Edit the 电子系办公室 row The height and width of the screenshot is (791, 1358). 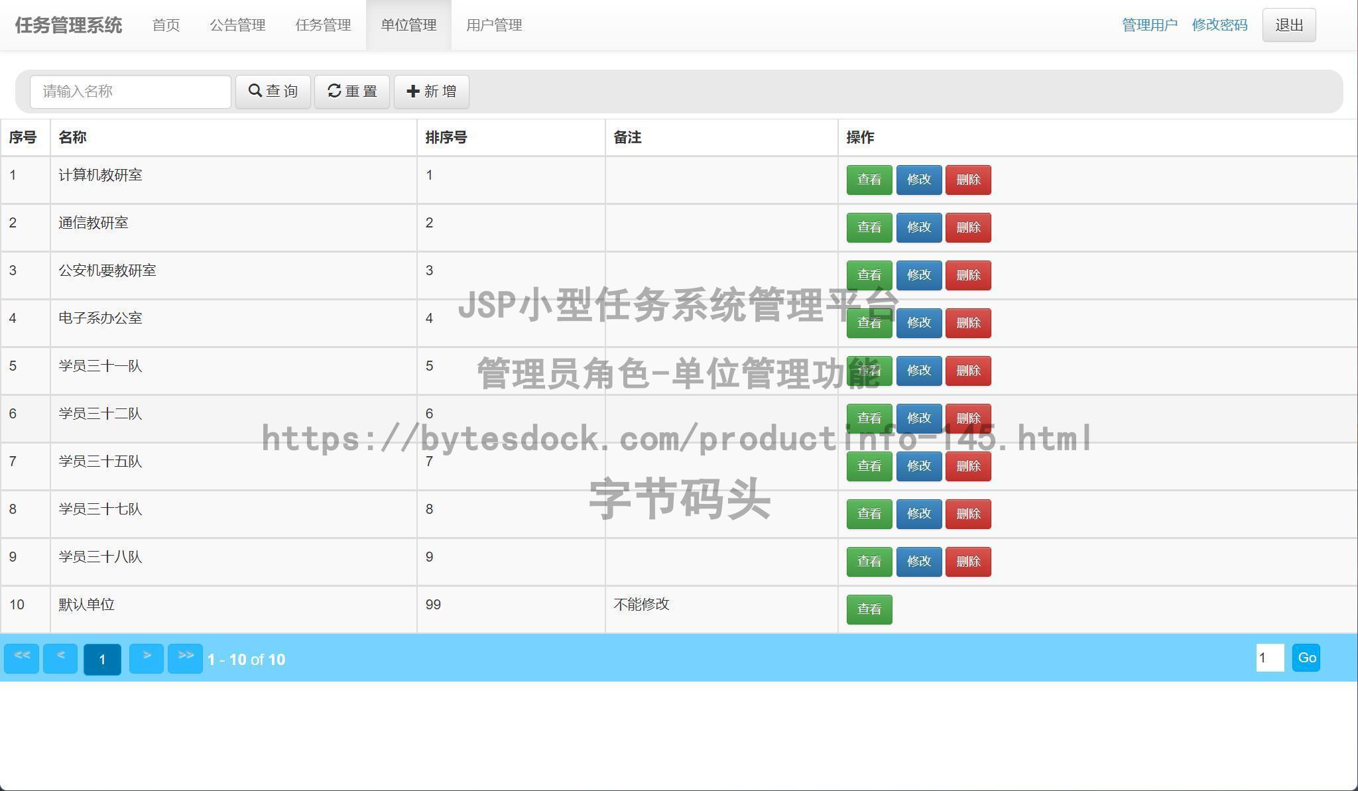[x=919, y=323]
